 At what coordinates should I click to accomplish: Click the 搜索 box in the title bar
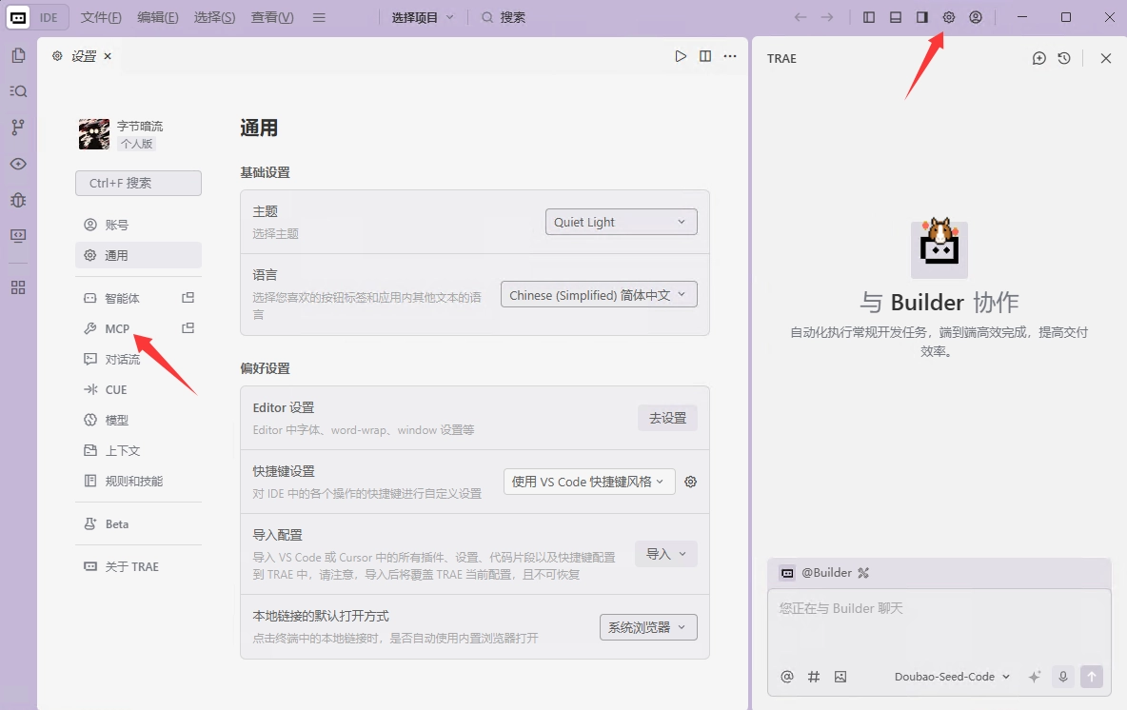pyautogui.click(x=504, y=17)
